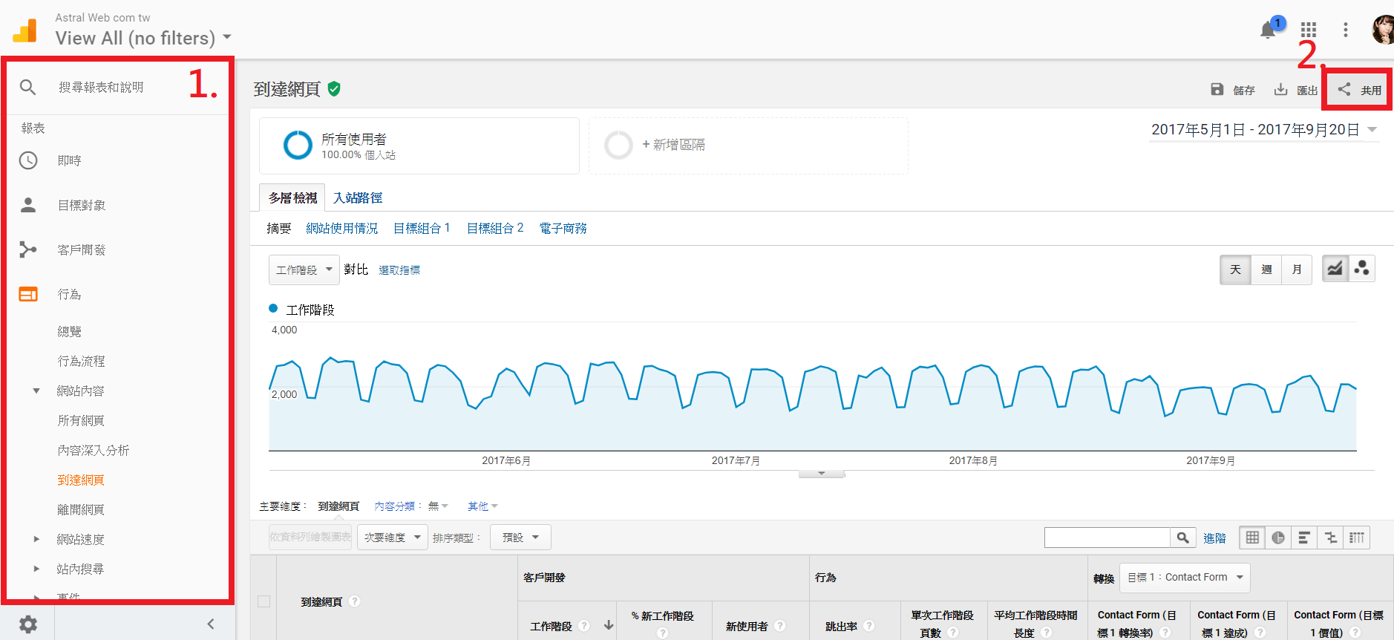Click the help icon beside 到達網頁 header
1394x640 pixels.
pyautogui.click(x=355, y=601)
